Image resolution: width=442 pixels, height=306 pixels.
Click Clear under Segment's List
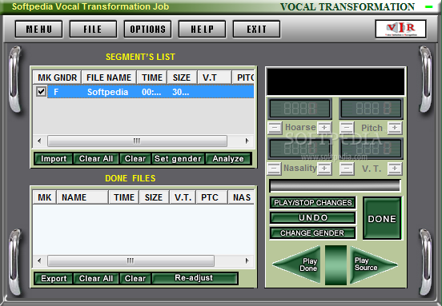click(x=135, y=159)
